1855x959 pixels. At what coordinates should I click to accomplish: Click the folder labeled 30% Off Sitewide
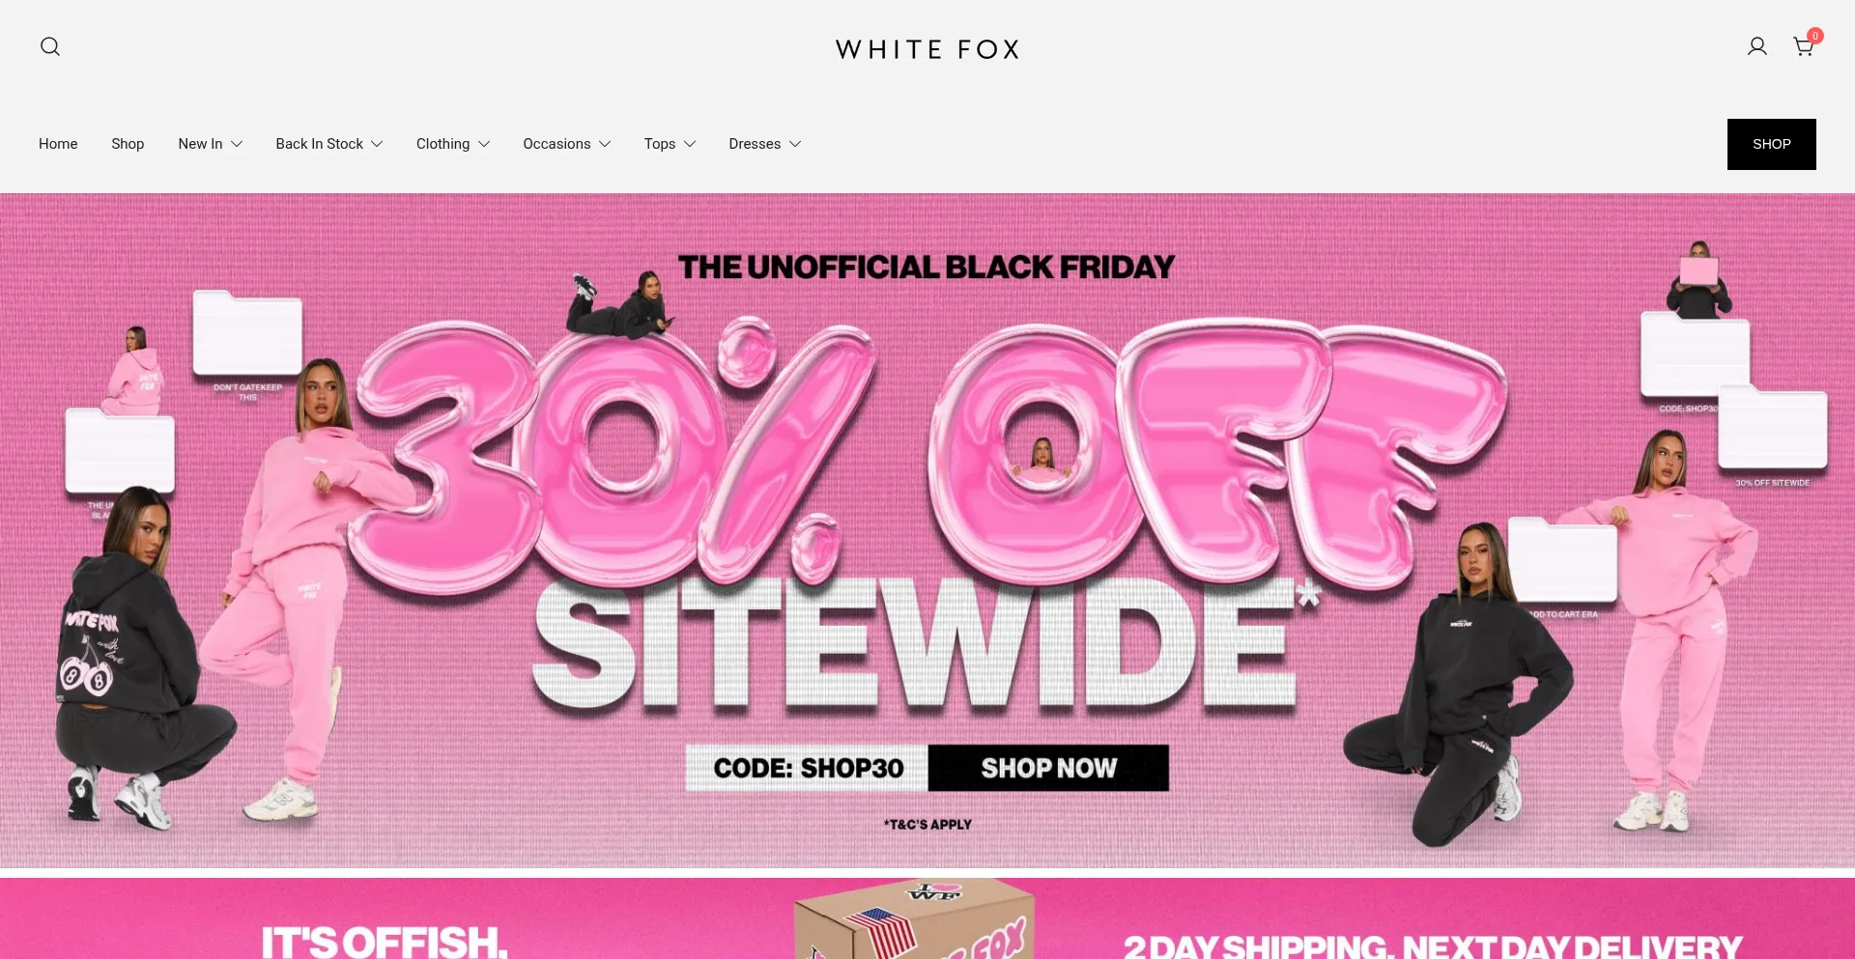(x=1772, y=427)
